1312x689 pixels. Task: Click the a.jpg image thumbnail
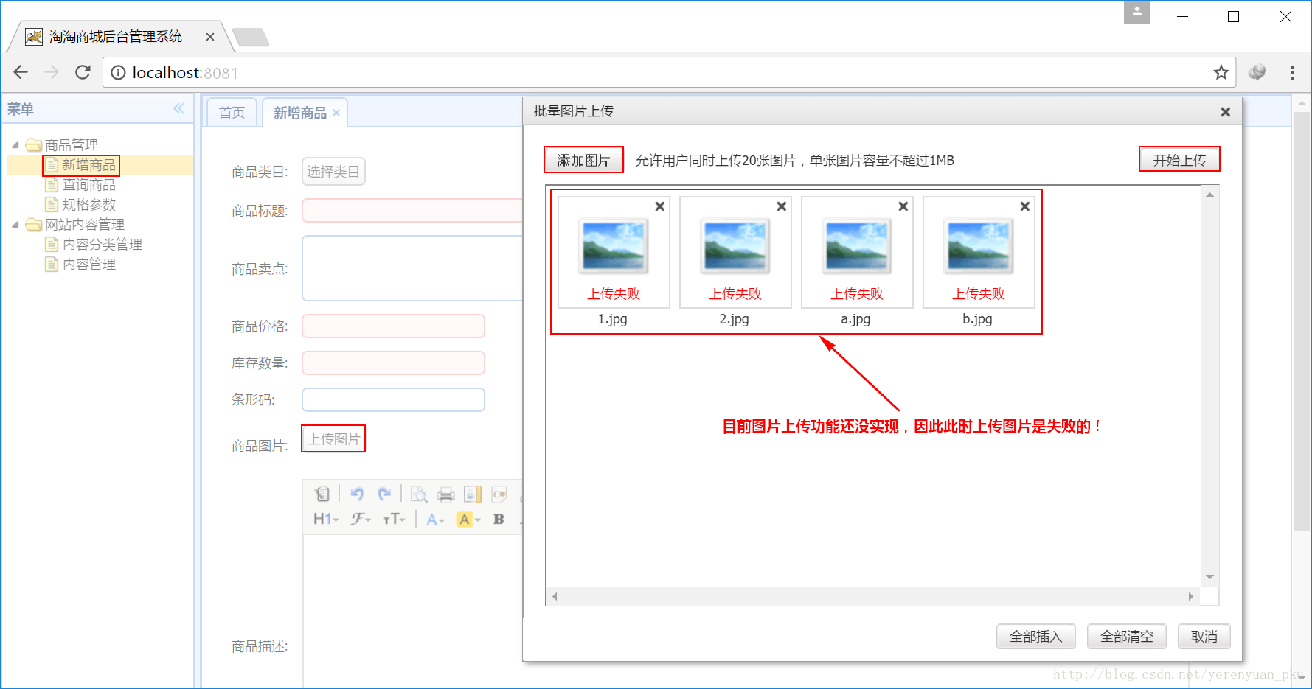point(857,246)
